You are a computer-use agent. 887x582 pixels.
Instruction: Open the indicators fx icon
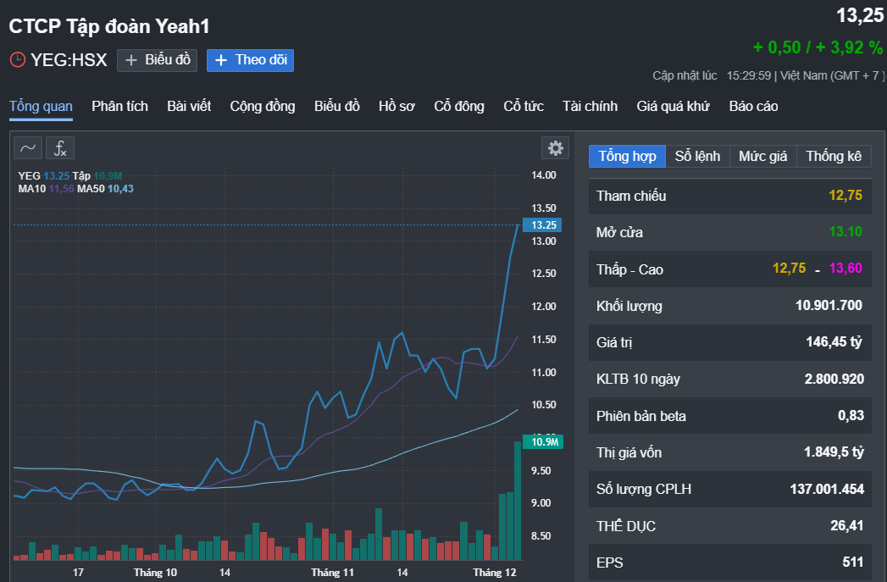click(60, 148)
